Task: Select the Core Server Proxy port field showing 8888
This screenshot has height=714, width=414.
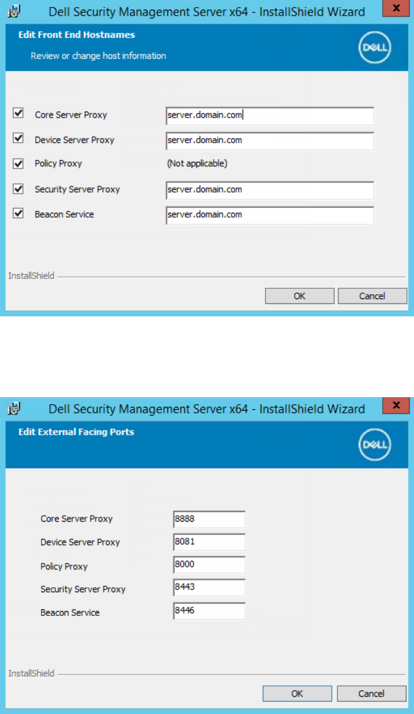Action: [x=209, y=519]
